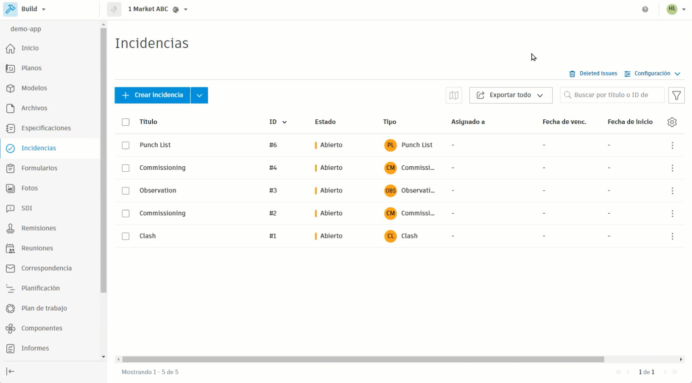This screenshot has width=692, height=383.
Task: Click the Fecha de venc. column header
Action: tap(564, 122)
